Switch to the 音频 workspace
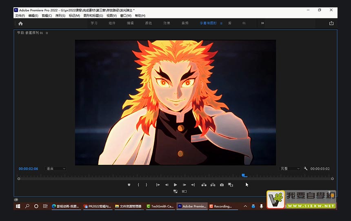 pyautogui.click(x=185, y=23)
